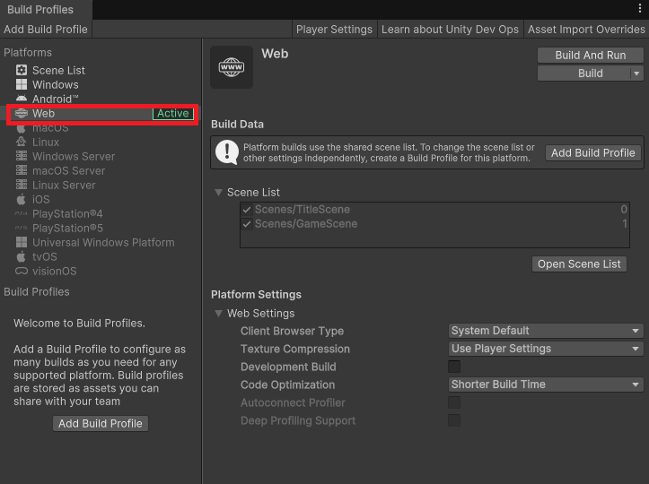This screenshot has width=649, height=484.
Task: Toggle the Deep Profiling Support checkbox
Action: [454, 420]
